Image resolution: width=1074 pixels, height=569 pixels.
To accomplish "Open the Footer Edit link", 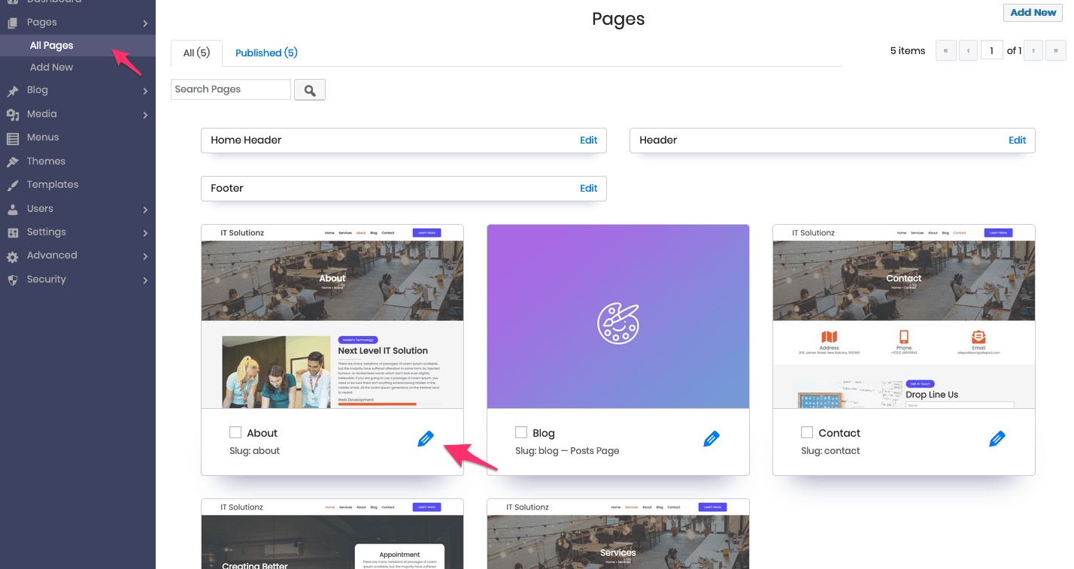I will (x=589, y=188).
